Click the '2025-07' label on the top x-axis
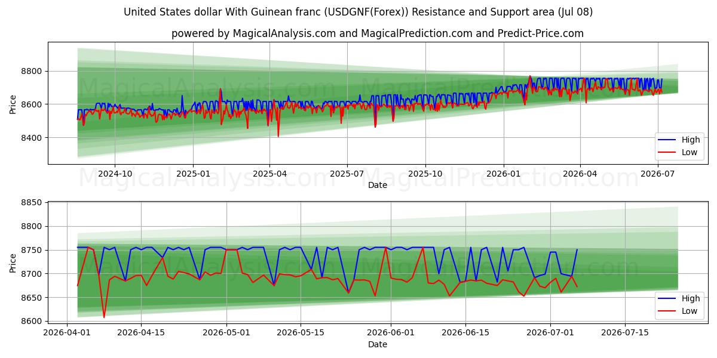This screenshot has height=358, width=717. point(347,174)
